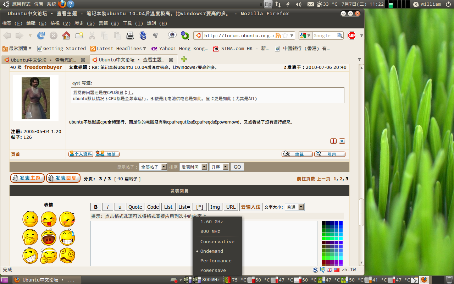Screen dimensions: 454x284
Task: Click the 发表主题 button
Action: 28,178
